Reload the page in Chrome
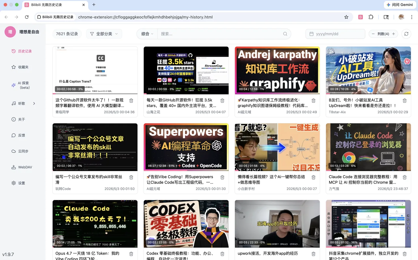 pyautogui.click(x=27, y=17)
